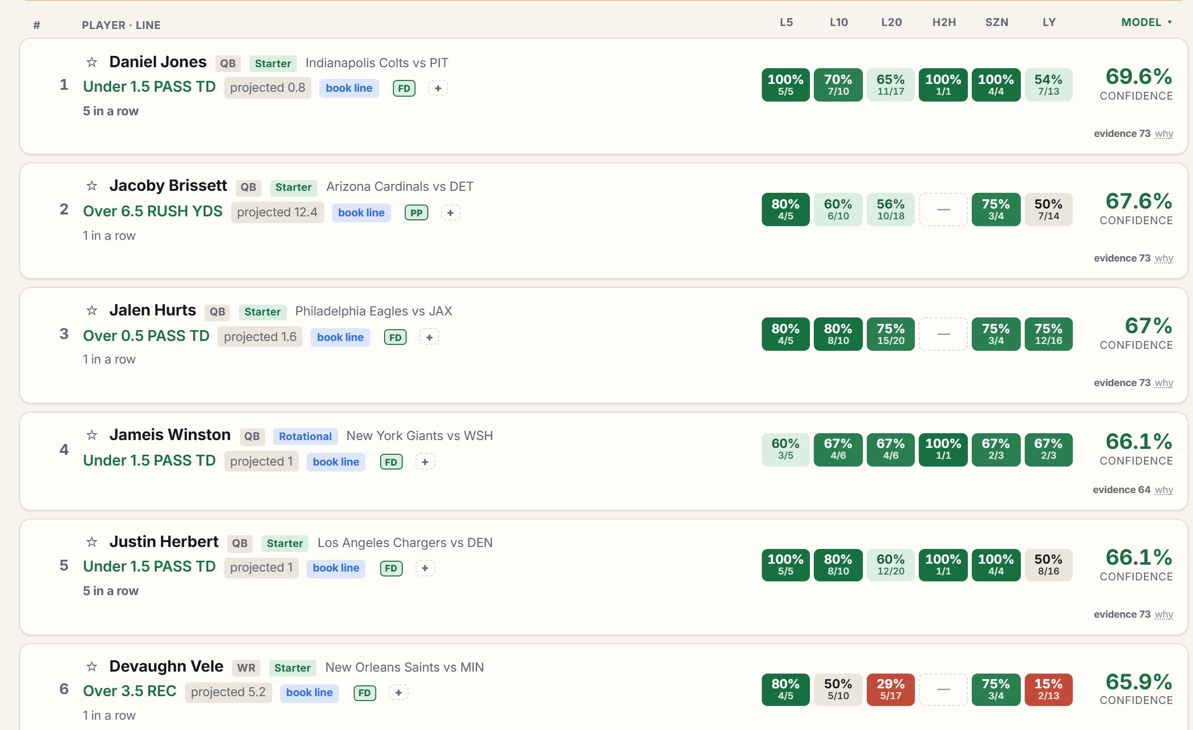Screen dimensions: 1193x730
Task: Favorite Jameis Winston with the star
Action: tap(92, 435)
